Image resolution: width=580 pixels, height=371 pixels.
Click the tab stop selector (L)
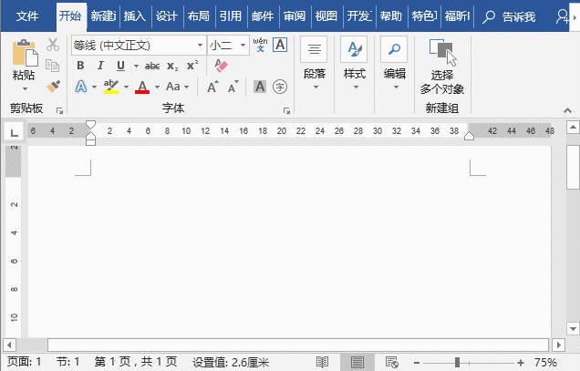(x=14, y=132)
